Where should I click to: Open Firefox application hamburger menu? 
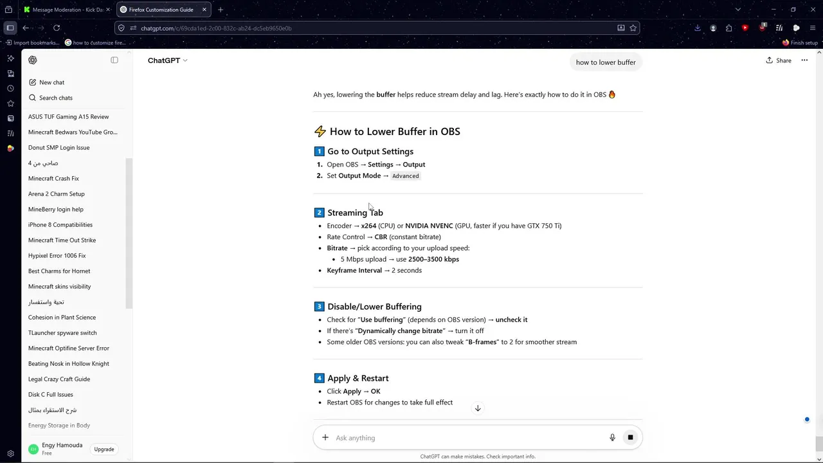pyautogui.click(x=813, y=28)
